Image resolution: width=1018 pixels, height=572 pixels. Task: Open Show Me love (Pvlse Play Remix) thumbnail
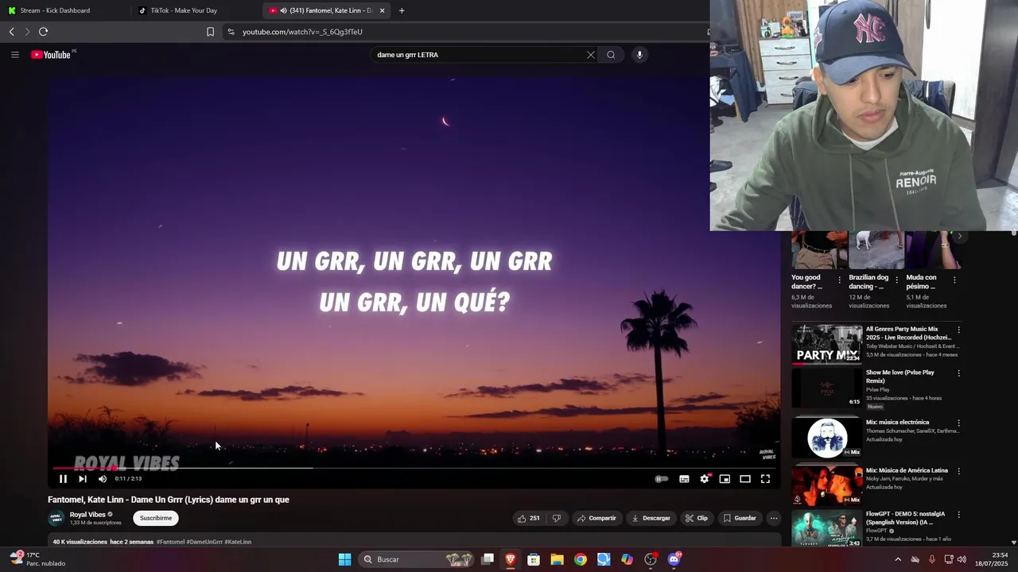click(826, 388)
